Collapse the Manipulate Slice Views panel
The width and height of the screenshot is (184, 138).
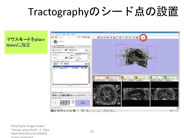72,93
